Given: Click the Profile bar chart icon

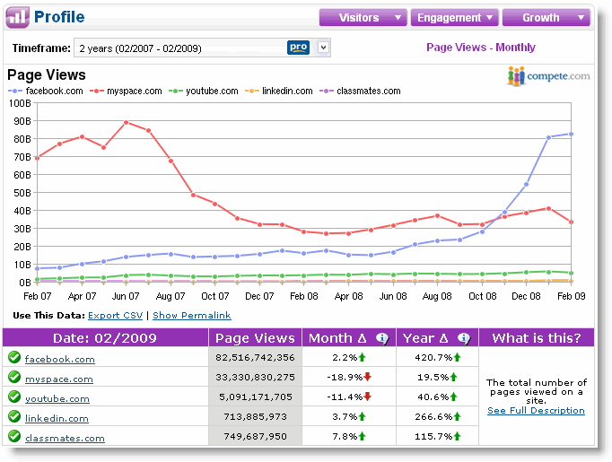Looking at the screenshot, I should tap(17, 17).
